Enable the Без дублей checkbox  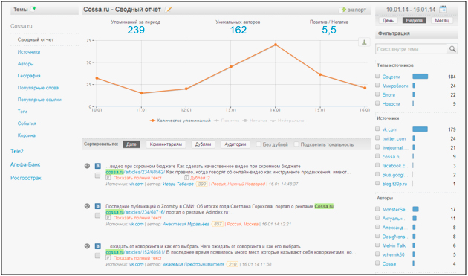(x=259, y=144)
